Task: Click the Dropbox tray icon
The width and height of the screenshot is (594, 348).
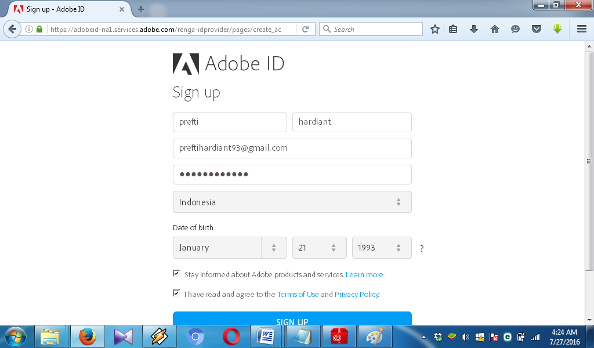Action: (x=438, y=336)
